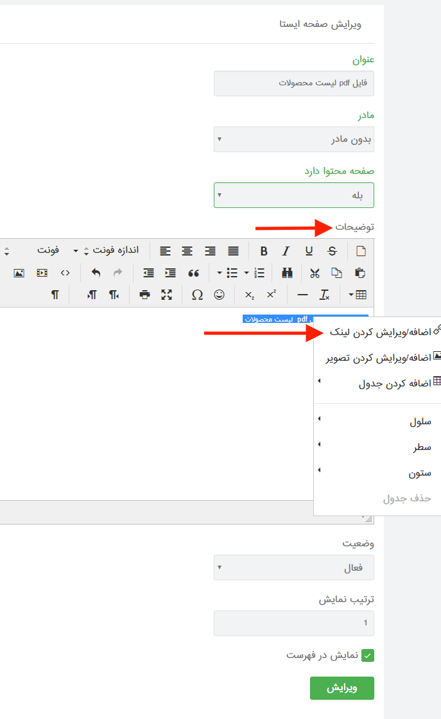Open the سطر submenu

(x=377, y=447)
